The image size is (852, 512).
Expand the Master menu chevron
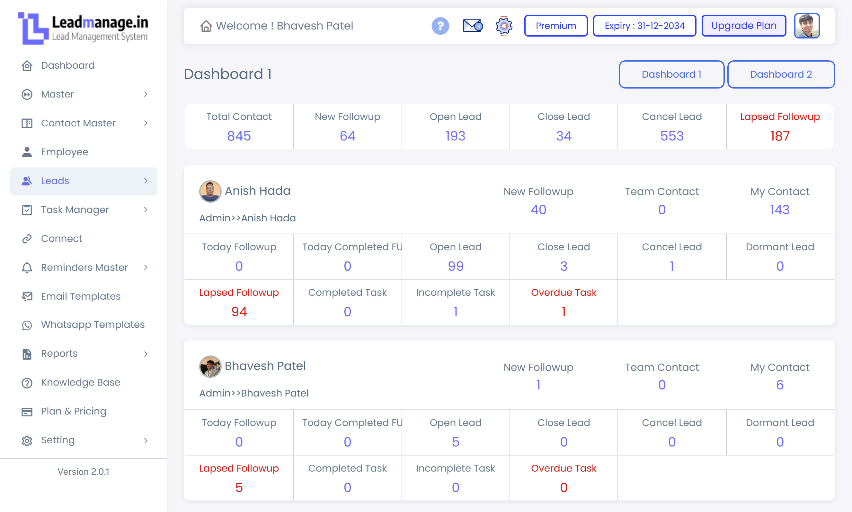(146, 94)
